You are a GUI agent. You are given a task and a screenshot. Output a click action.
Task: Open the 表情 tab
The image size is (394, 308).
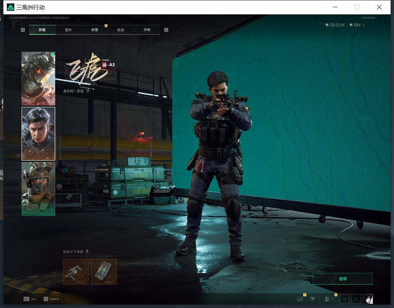click(95, 30)
